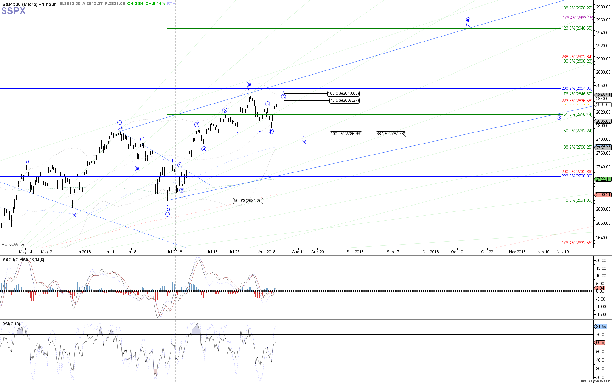This screenshot has width=612, height=383.
Task: Click the bid value B:2813.35 in header
Action: pyautogui.click(x=70, y=3)
